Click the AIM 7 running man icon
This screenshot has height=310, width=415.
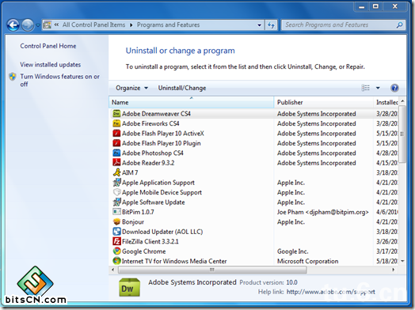[116, 172]
